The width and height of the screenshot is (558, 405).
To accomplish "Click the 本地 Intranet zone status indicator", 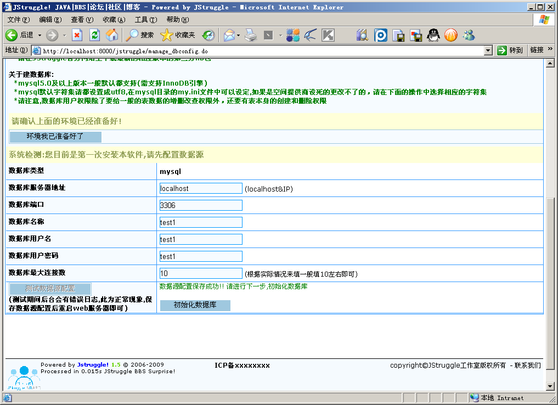I will 497,398.
